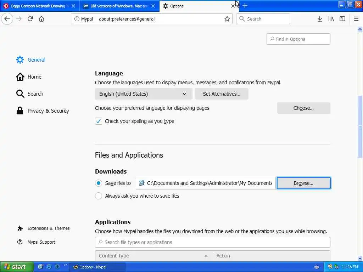Open the Extensions & Themes link
363x272 pixels.
(48, 228)
